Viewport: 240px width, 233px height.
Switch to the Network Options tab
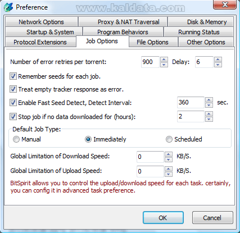[x=42, y=22]
